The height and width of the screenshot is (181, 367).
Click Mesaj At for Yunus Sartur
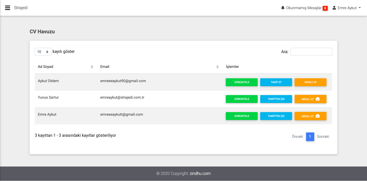(310, 99)
